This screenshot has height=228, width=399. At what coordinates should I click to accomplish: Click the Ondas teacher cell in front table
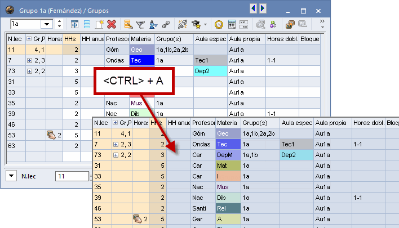click(x=203, y=144)
